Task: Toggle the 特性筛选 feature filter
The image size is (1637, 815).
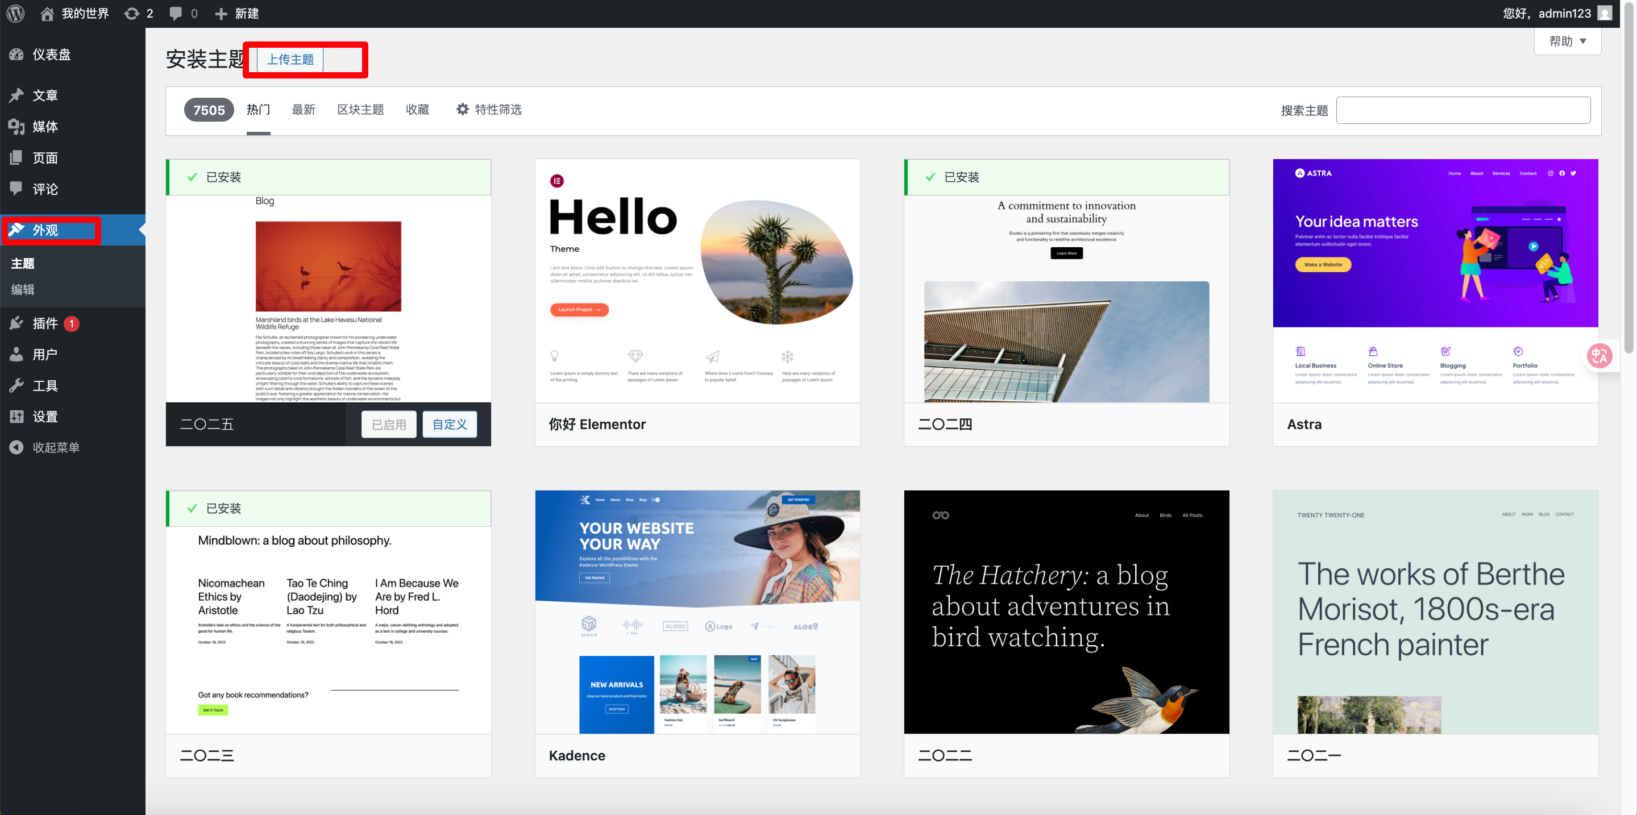Action: pyautogui.click(x=489, y=109)
